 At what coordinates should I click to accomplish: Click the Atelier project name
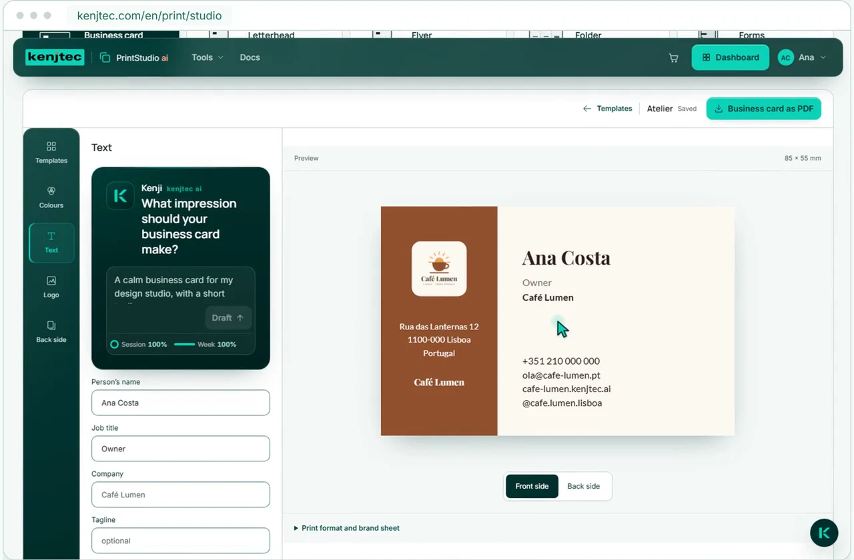pos(660,109)
